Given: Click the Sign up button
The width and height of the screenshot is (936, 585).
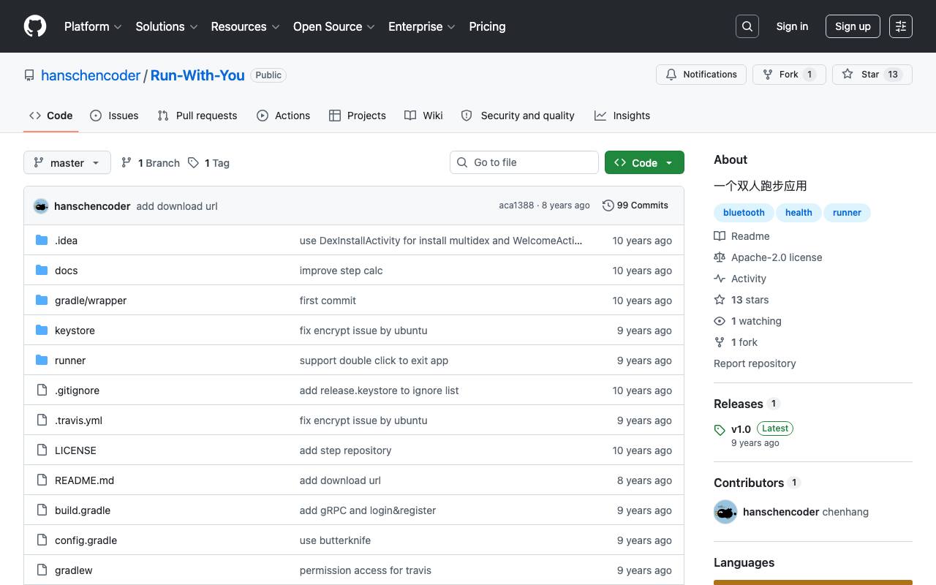Looking at the screenshot, I should [x=853, y=26].
